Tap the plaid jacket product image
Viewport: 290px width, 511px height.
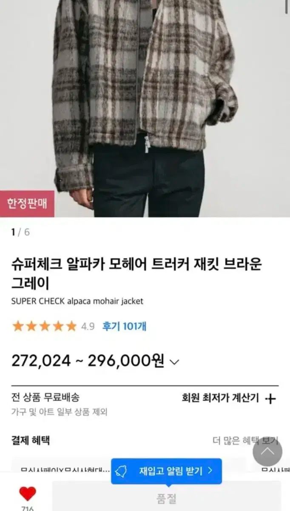[x=145, y=109]
